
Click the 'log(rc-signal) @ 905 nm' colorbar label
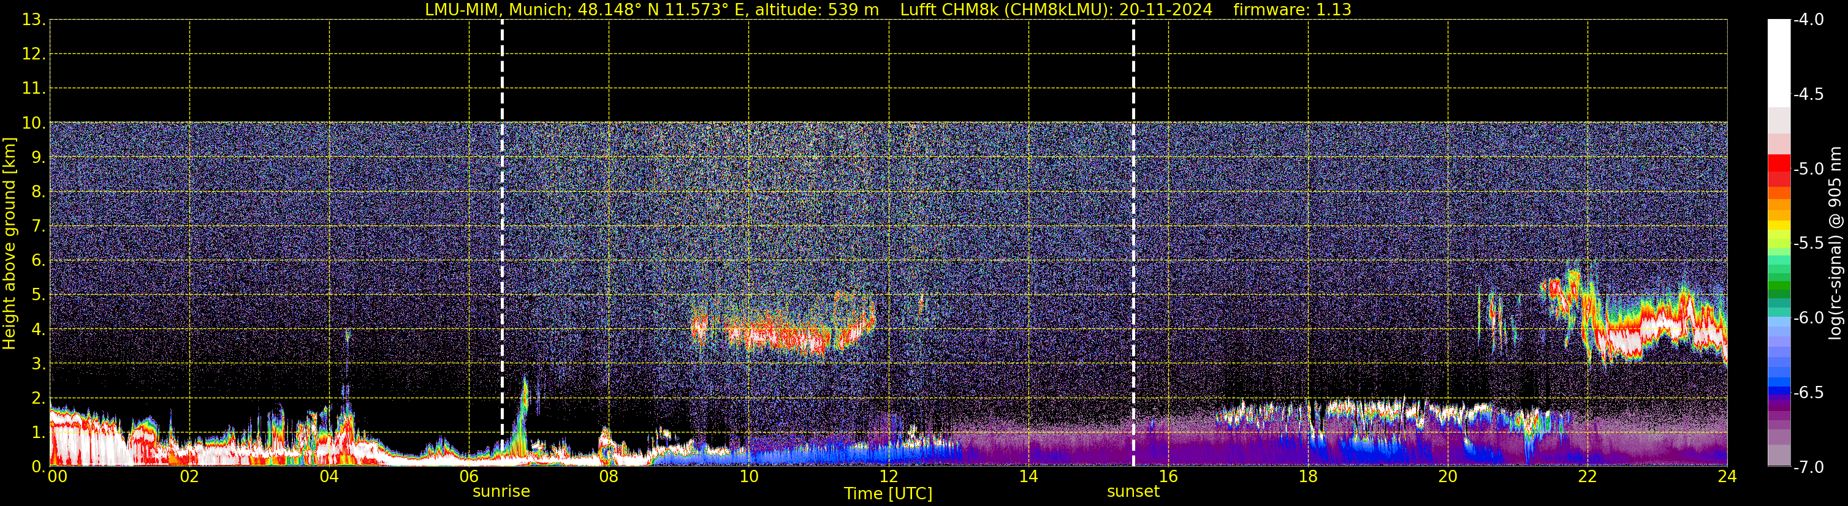click(x=1835, y=244)
